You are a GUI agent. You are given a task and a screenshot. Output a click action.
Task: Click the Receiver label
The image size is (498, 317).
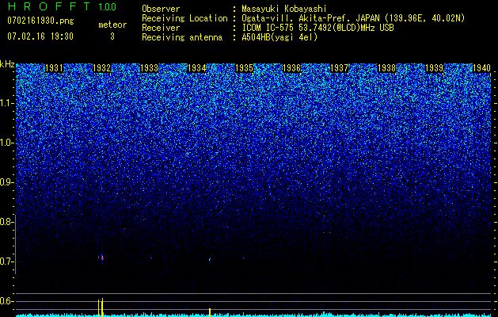[x=161, y=28]
